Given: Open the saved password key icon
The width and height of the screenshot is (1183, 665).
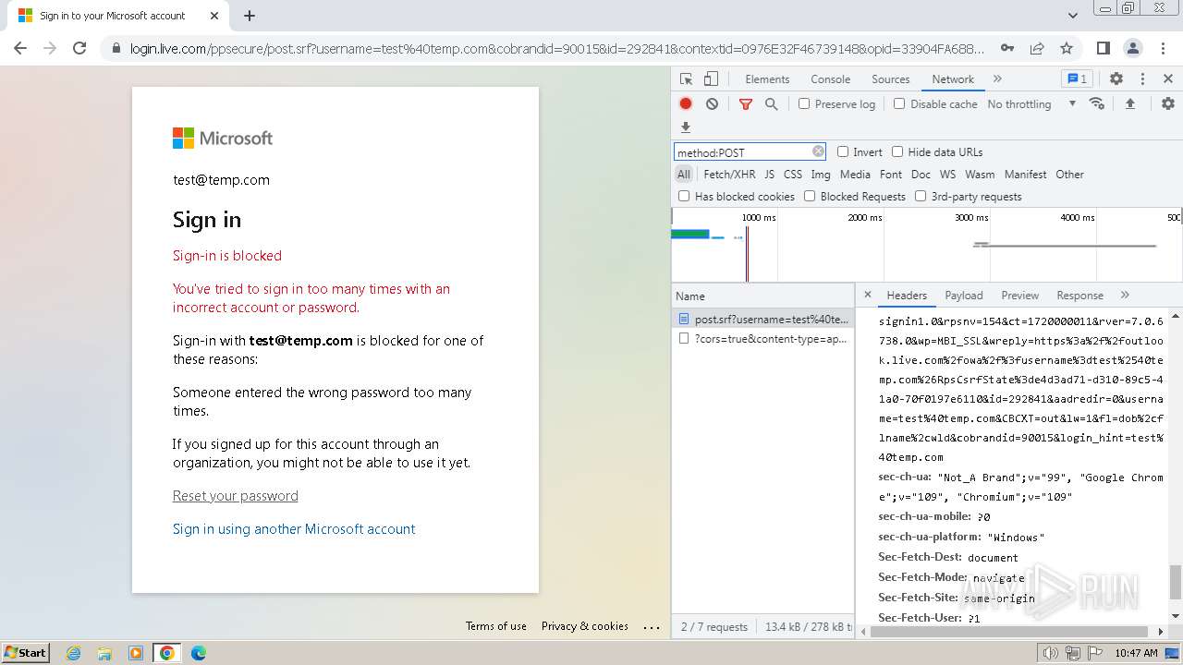Looking at the screenshot, I should coord(1007,48).
